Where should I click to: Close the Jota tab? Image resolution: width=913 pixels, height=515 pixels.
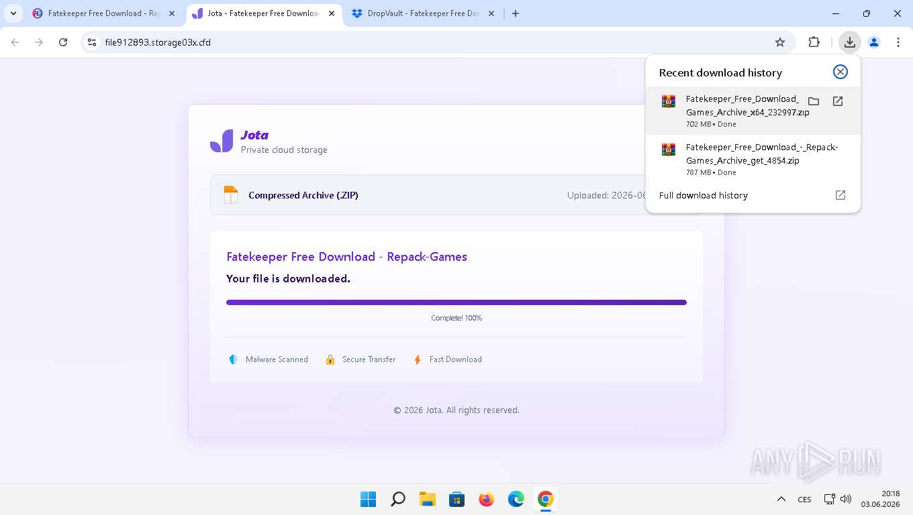(331, 13)
